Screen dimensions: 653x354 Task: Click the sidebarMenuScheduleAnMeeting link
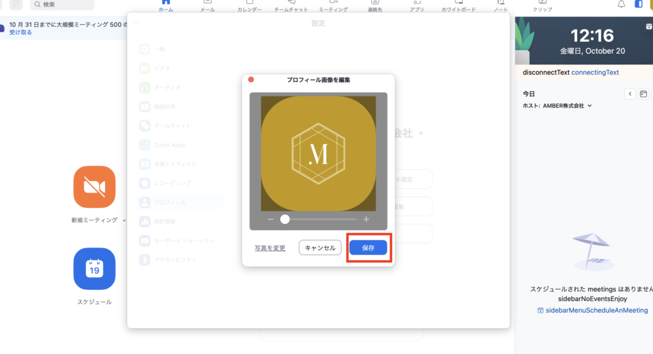coord(592,310)
